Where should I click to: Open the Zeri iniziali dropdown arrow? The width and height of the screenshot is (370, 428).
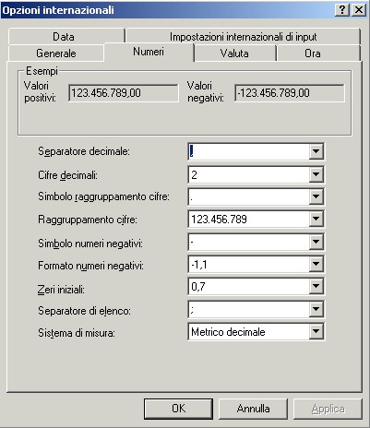(316, 287)
